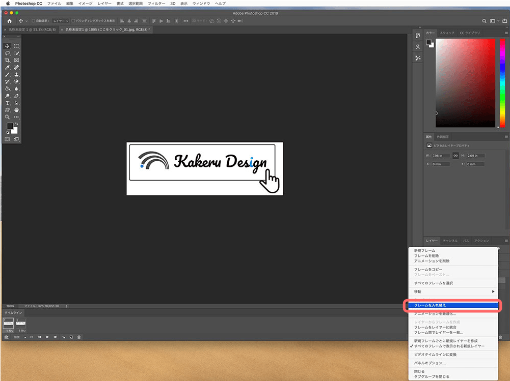This screenshot has height=381, width=510.
Task: Open the レイヤー auto-select dropdown
Action: 61,21
